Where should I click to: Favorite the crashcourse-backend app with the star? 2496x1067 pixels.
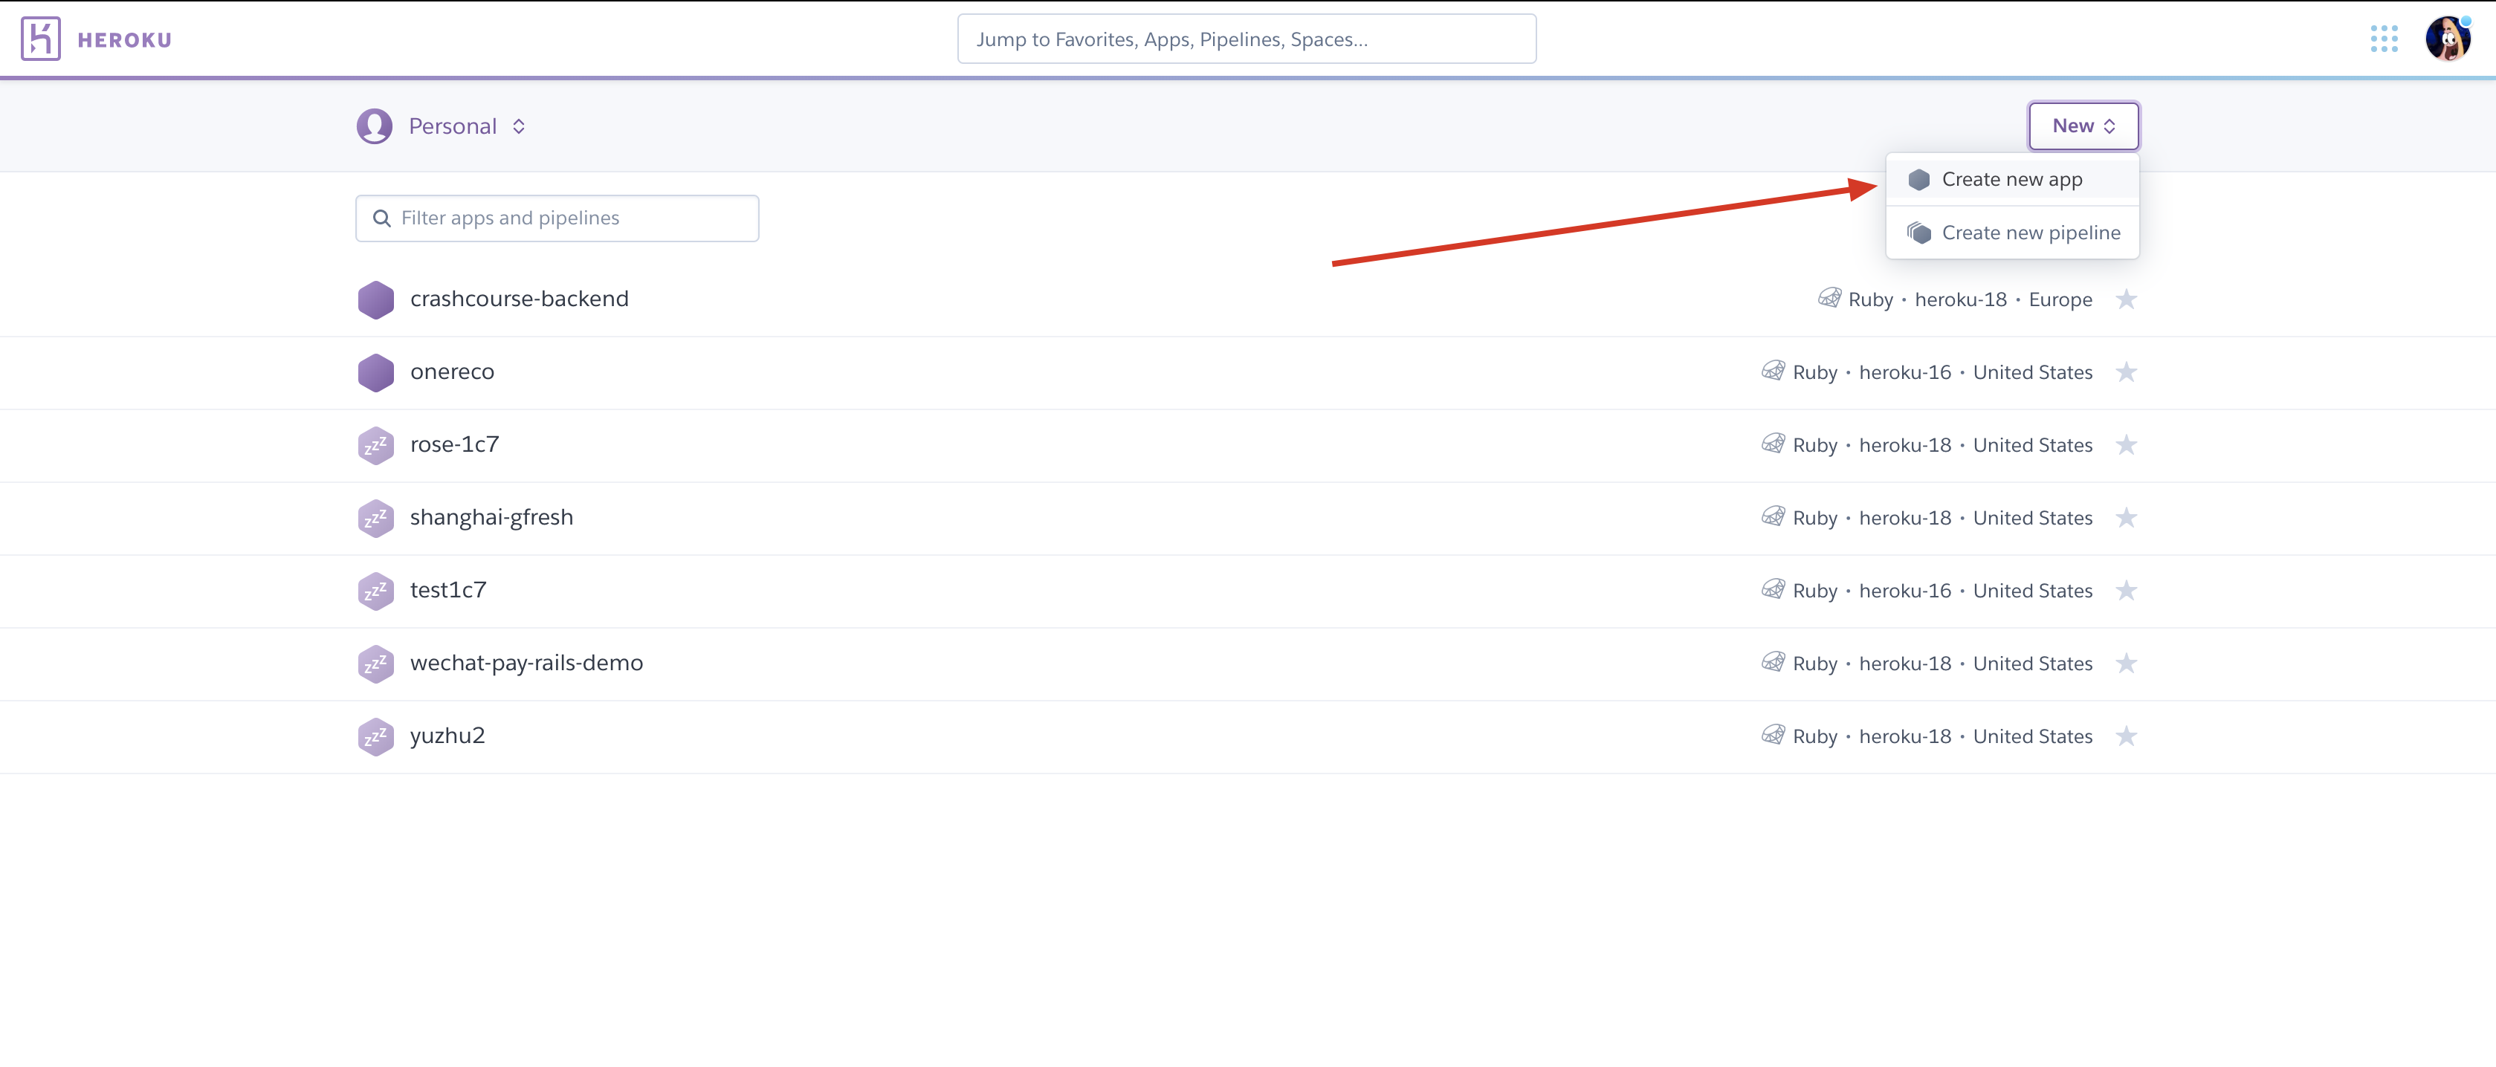tap(2126, 299)
